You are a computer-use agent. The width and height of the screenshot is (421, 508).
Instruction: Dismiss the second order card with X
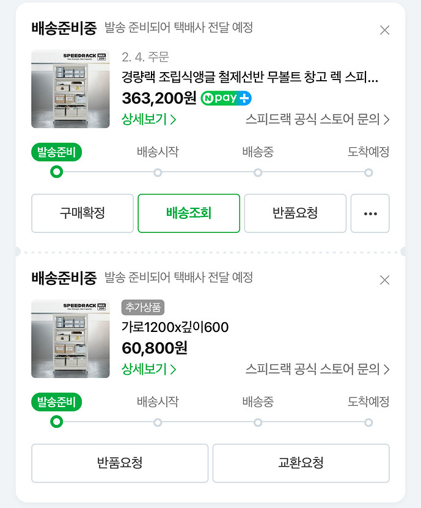[x=384, y=280]
